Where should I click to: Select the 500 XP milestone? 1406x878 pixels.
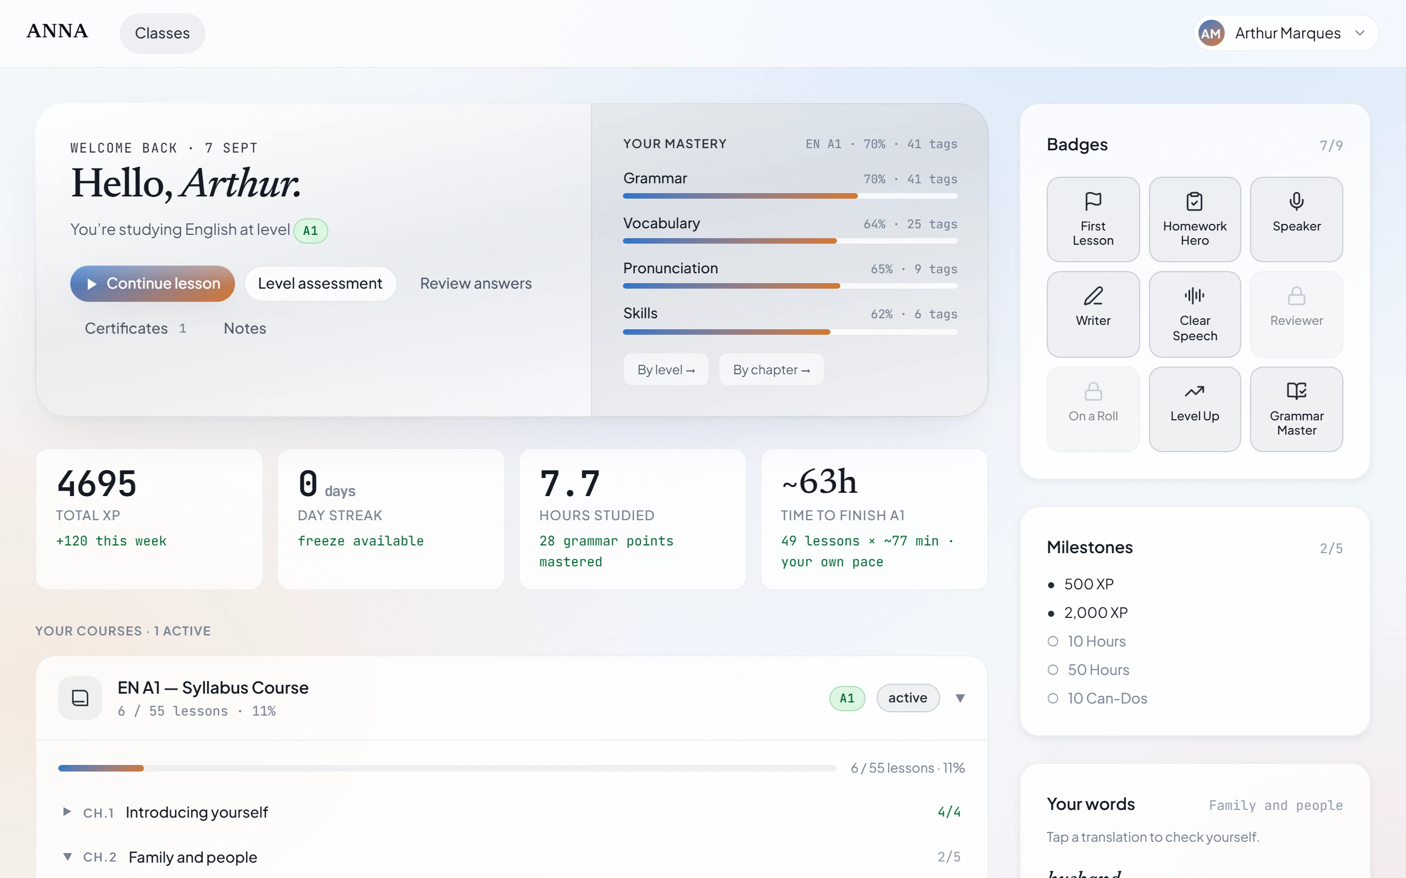(1081, 584)
